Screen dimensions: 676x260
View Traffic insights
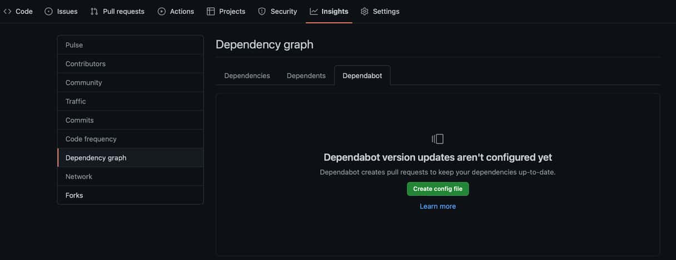tap(131, 102)
